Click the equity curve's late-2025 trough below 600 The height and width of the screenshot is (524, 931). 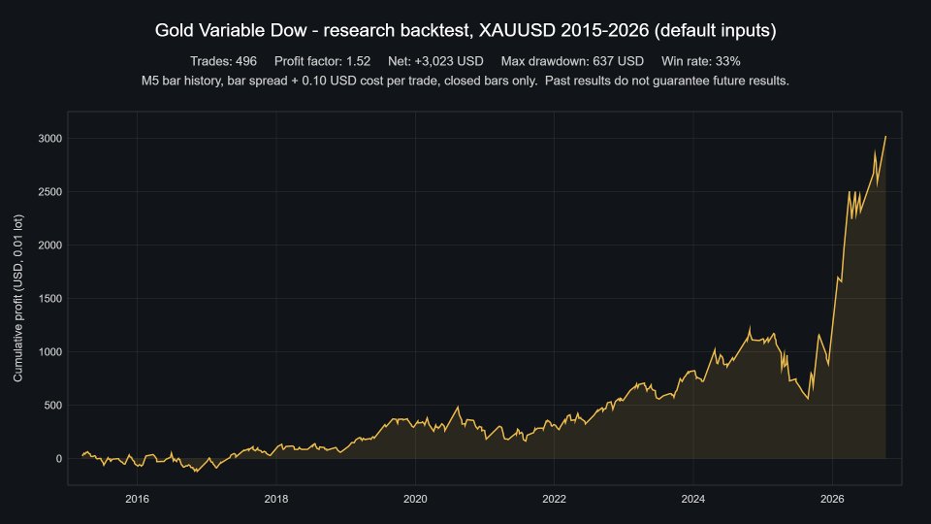(808, 398)
